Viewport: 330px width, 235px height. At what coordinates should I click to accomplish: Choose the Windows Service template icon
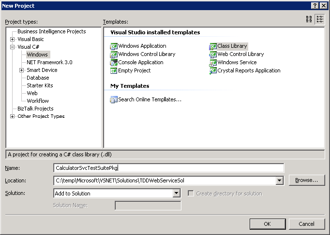(213, 63)
